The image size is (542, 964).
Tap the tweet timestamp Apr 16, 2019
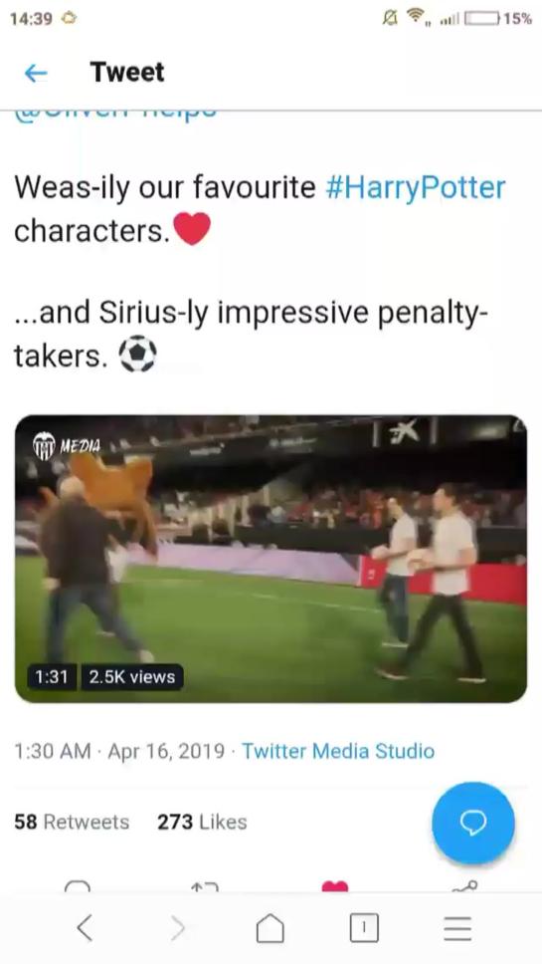166,751
